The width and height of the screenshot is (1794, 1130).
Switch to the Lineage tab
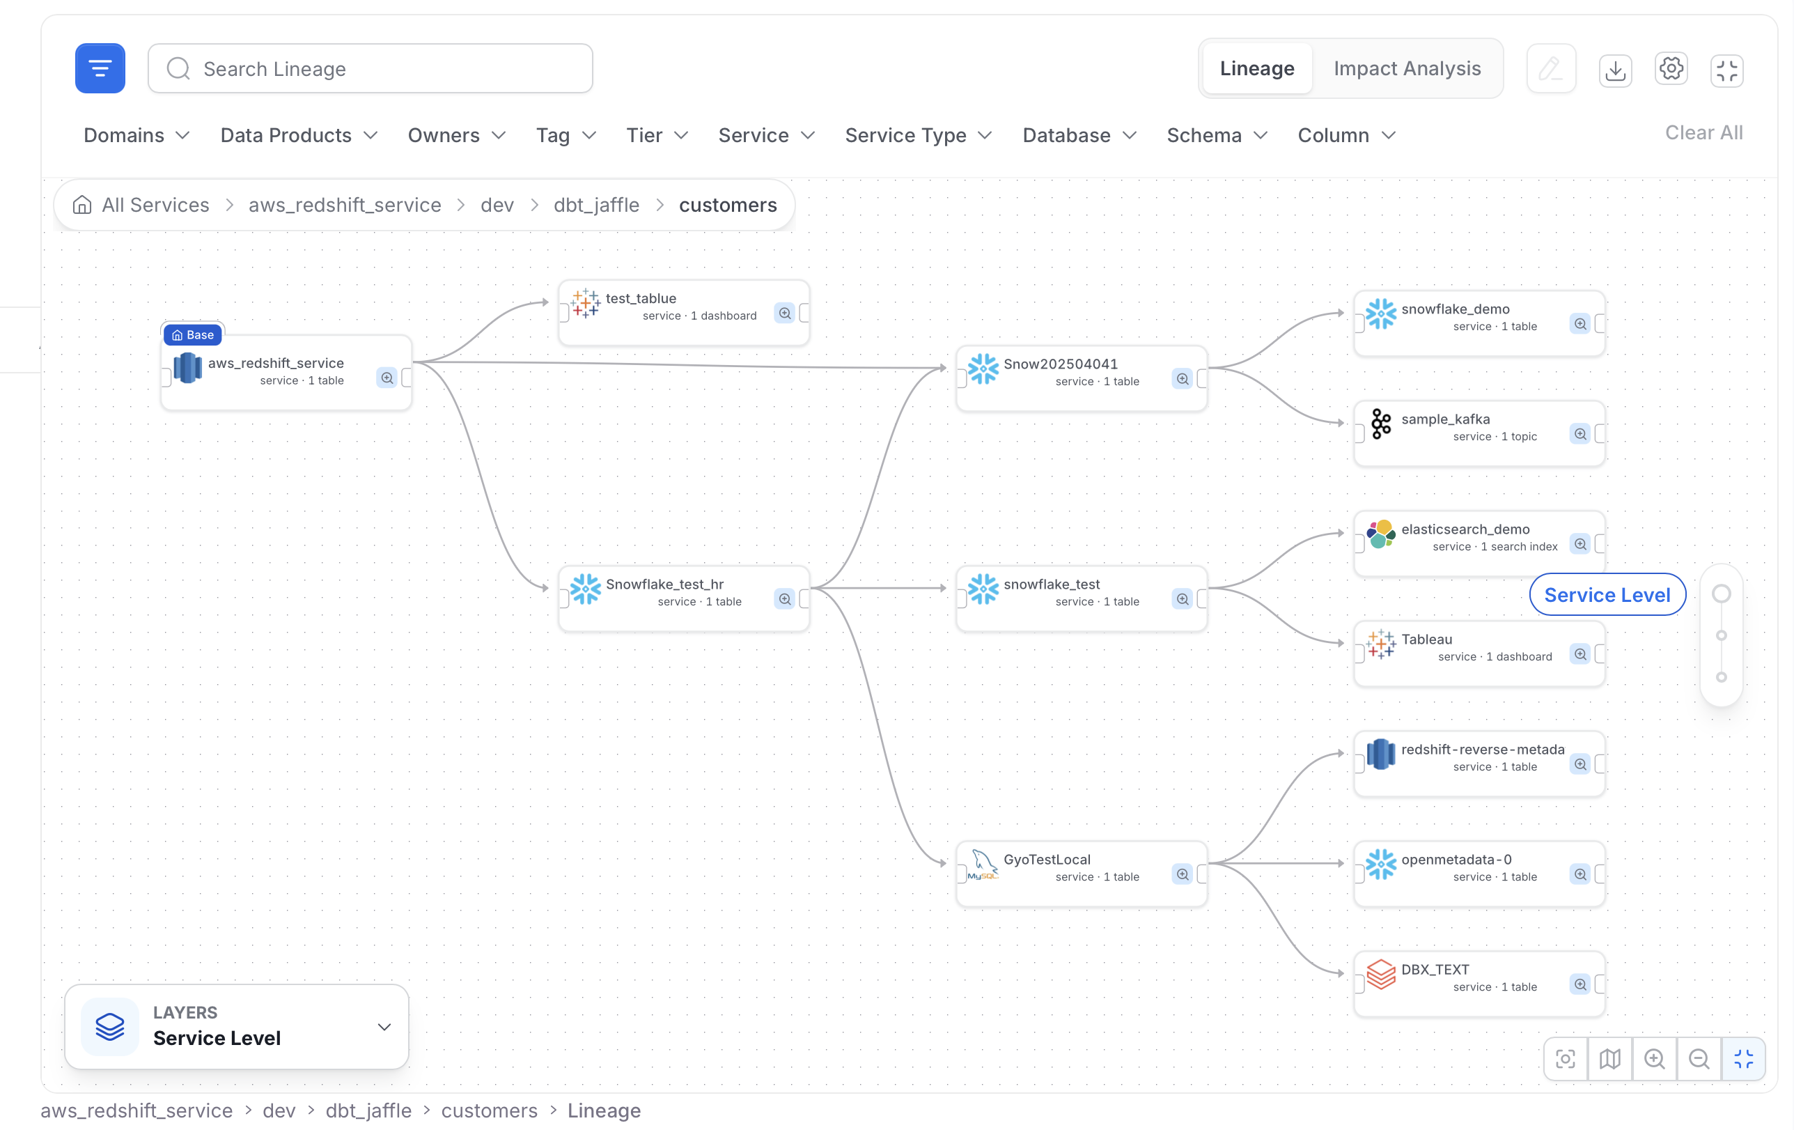point(1257,68)
